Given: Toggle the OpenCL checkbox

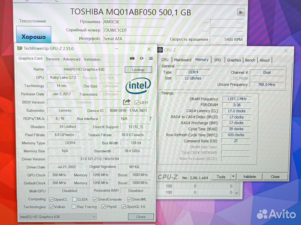Looking at the screenshot, I should pos(51,199).
